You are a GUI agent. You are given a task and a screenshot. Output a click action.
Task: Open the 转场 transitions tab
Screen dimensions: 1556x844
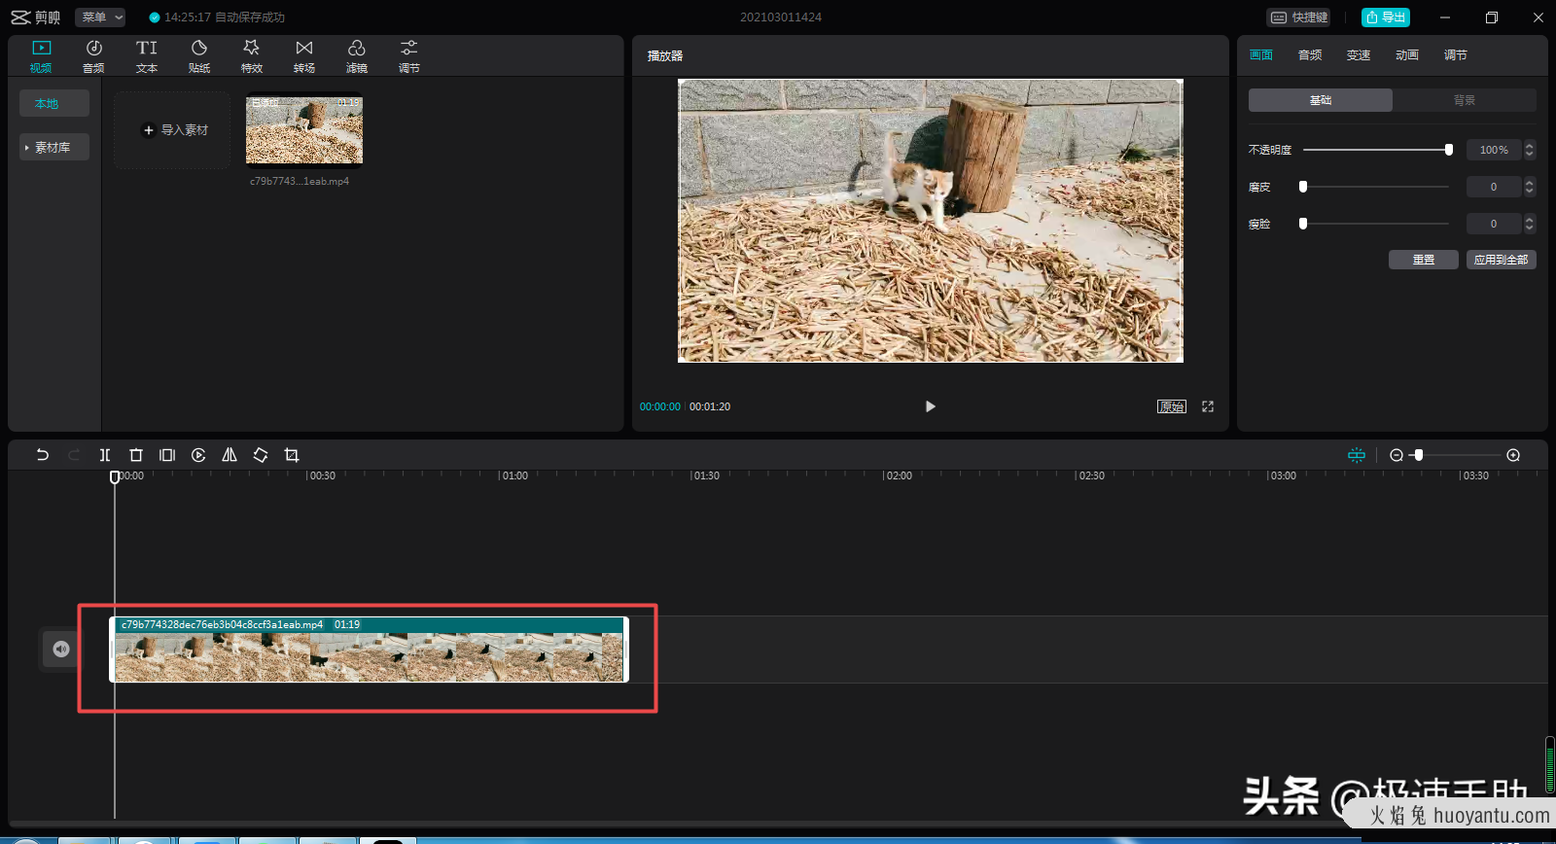tap(304, 56)
